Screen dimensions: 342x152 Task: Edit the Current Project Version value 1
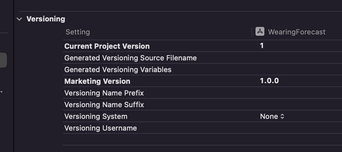[x=262, y=46]
